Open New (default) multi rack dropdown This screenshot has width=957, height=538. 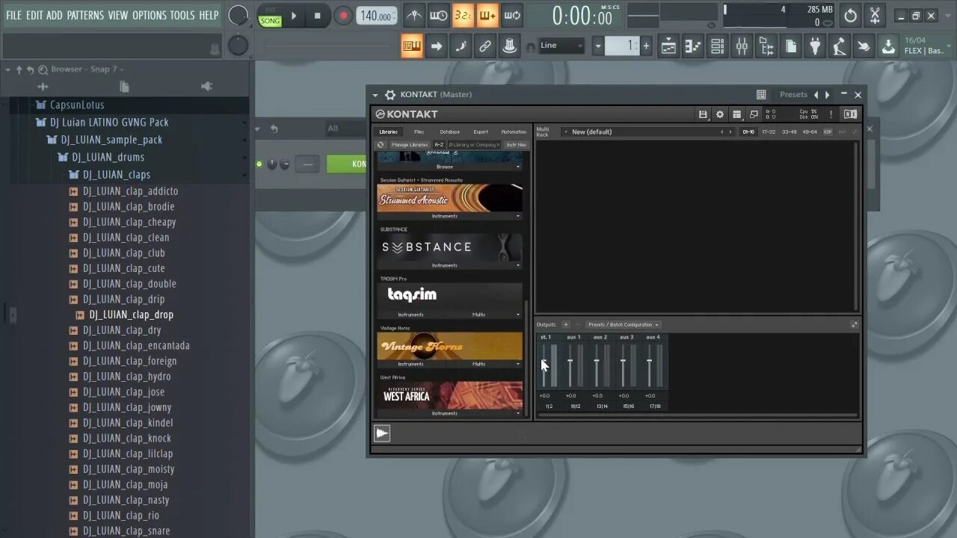point(647,132)
